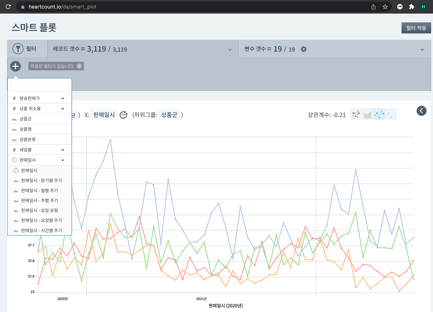
Task: Change subgroup variable 상품군
Action: (169, 115)
